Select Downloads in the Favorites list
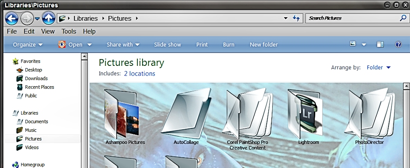This screenshot has width=410, height=168. click(36, 78)
